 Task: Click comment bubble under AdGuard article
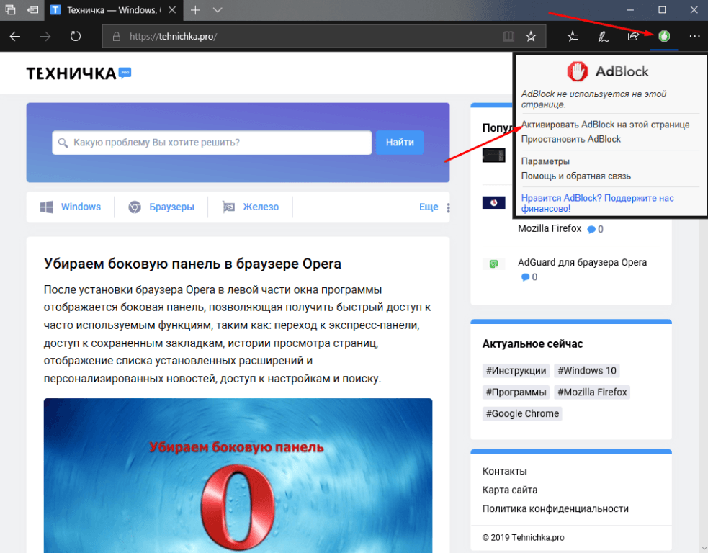pyautogui.click(x=525, y=277)
